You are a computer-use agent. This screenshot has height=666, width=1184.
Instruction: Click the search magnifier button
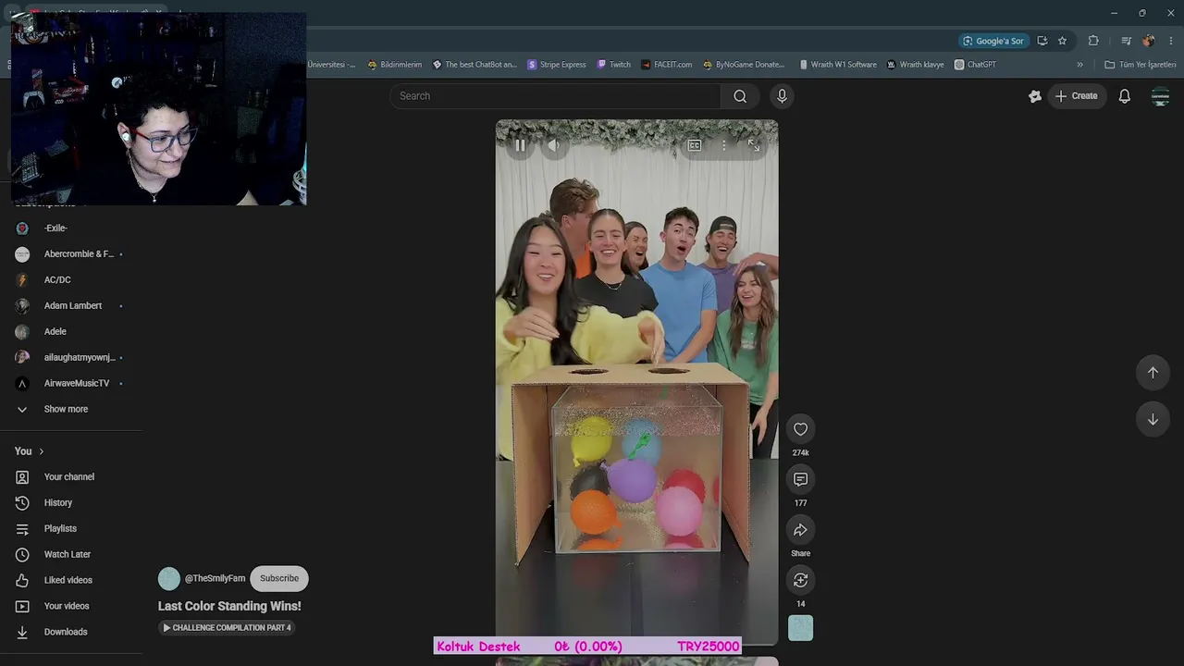click(x=740, y=96)
